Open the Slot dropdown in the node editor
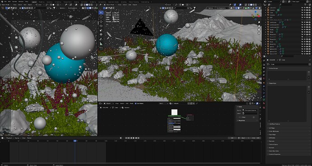Image resolution: width=312 pixels, height=166 pixels. [x=164, y=103]
